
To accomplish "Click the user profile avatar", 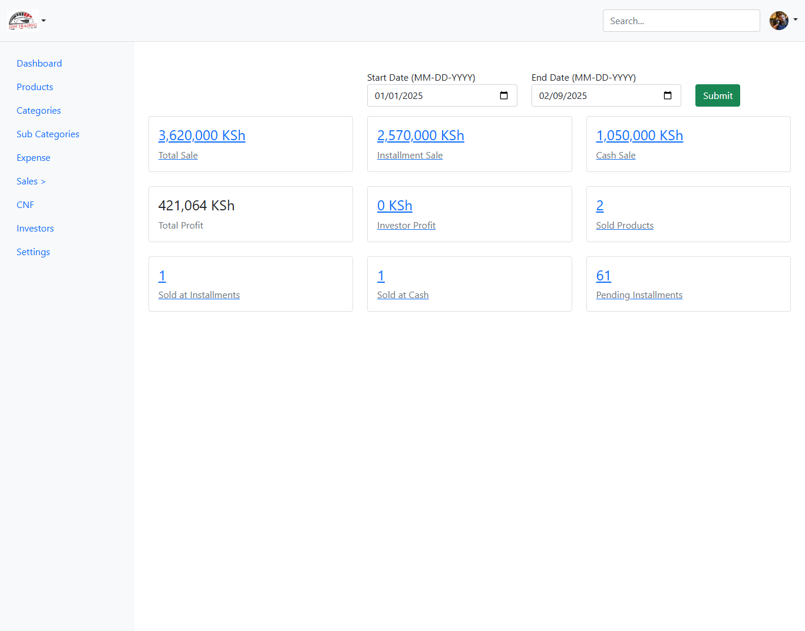I will (x=778, y=21).
